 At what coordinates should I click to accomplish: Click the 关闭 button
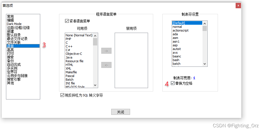pos(121,112)
